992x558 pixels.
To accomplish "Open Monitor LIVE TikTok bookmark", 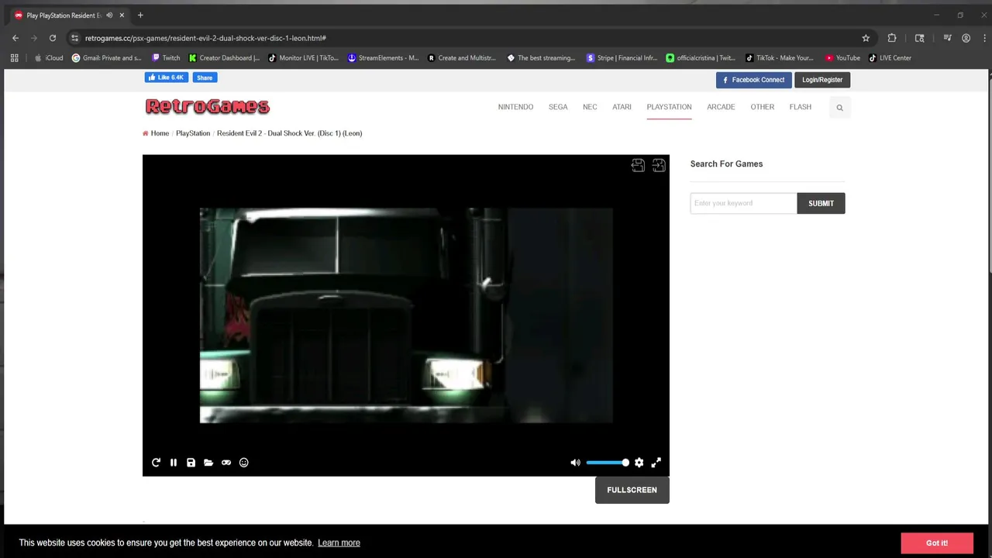I will [x=304, y=58].
